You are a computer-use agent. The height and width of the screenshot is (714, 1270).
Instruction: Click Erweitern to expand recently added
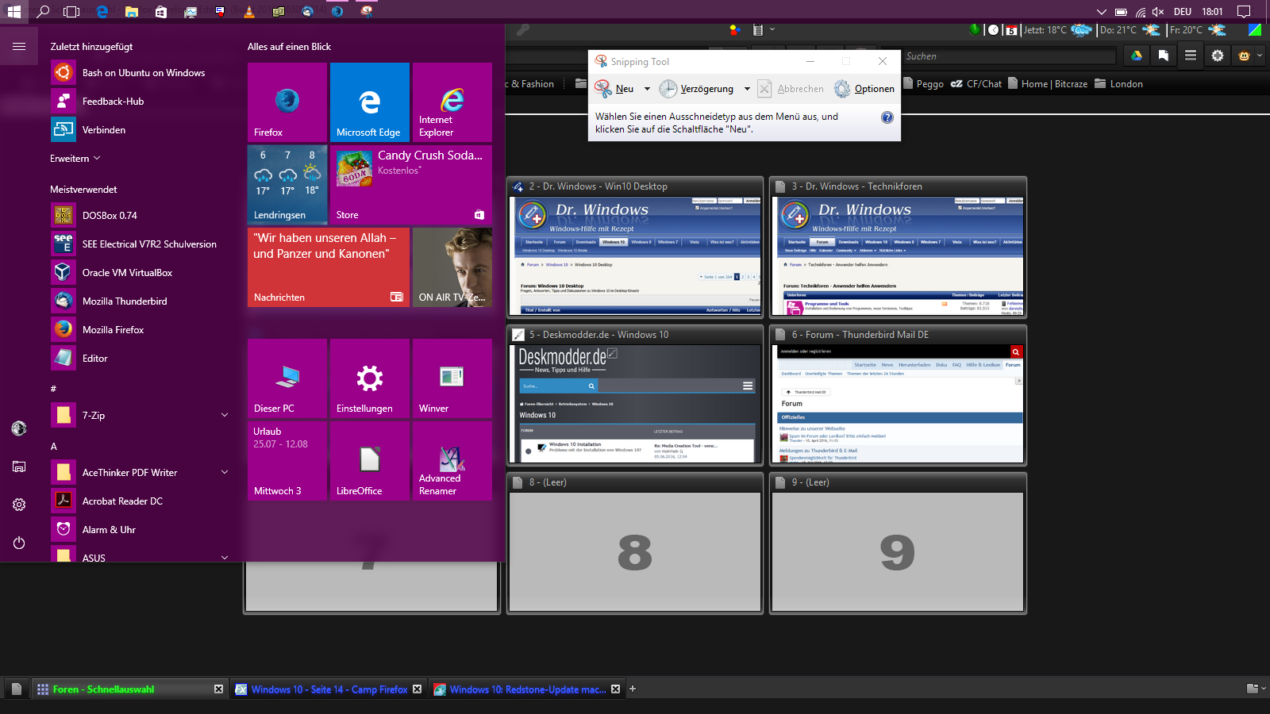click(75, 159)
